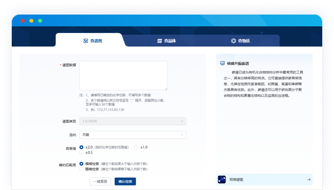This screenshot has height=190, width=334.
Task: Select the ±2.0 tolerance radio option
Action: (81, 147)
